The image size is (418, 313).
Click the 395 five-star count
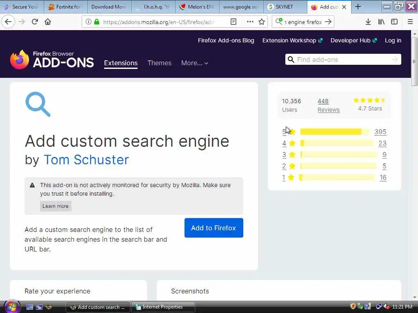tap(380, 132)
